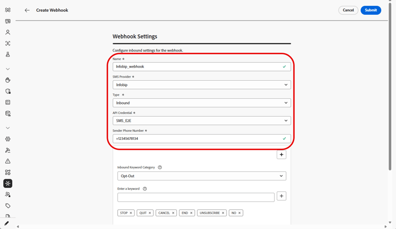Click the pencil icon at bottom left
Viewport: 396px width, 229px height.
6,224
